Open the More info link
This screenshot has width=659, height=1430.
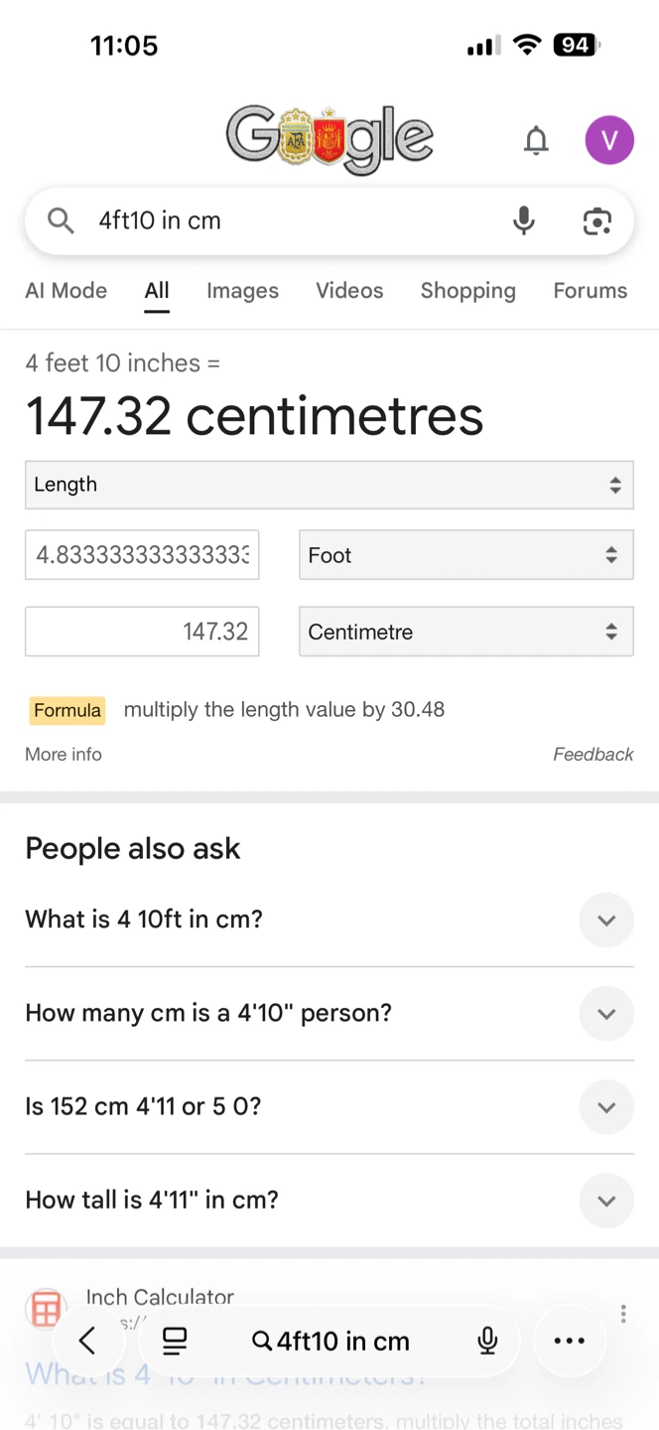[x=64, y=755]
